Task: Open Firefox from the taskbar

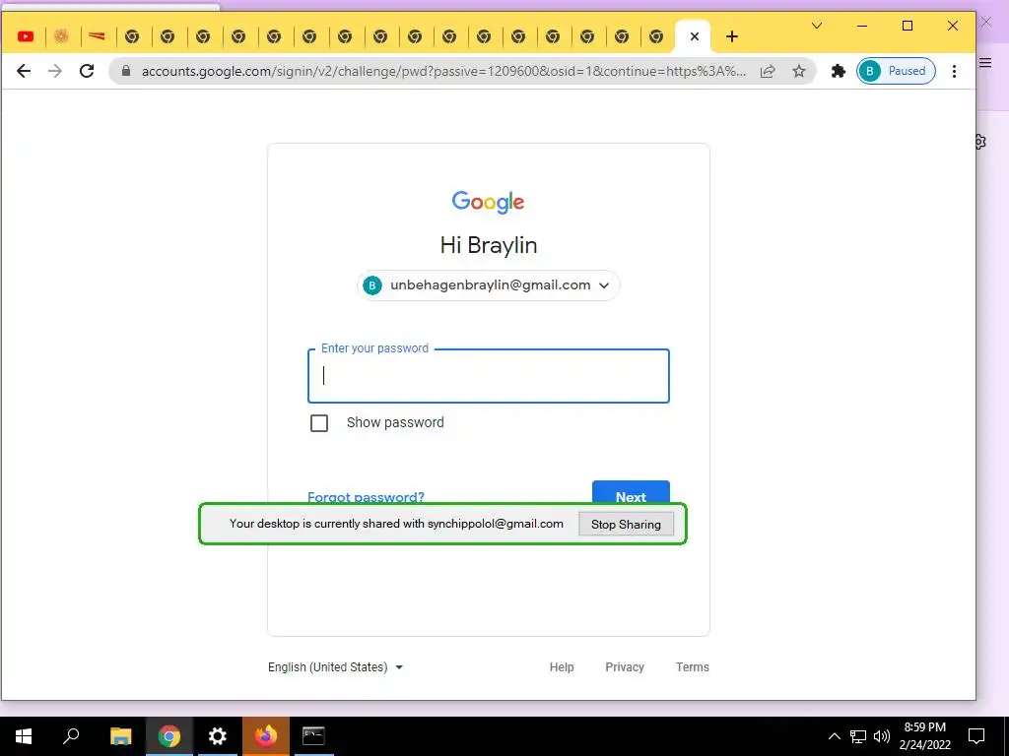Action: 265,736
